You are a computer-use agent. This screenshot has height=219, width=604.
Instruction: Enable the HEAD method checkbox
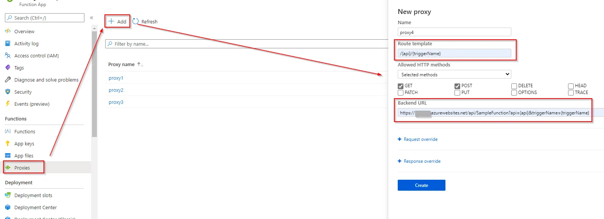click(x=571, y=86)
